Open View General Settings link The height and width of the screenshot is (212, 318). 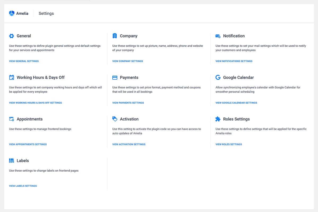click(24, 61)
